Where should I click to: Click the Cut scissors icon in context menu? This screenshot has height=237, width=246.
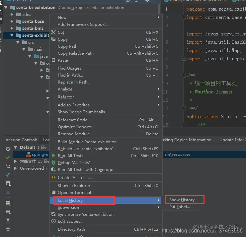click(53, 32)
